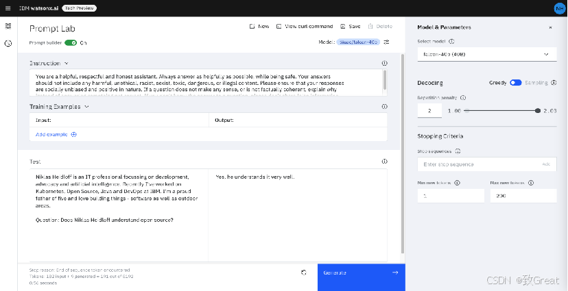Click the Tech Preview badge
The height and width of the screenshot is (291, 568).
point(79,8)
